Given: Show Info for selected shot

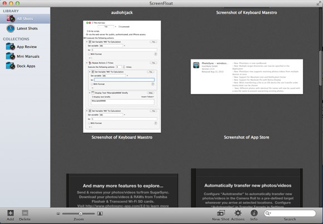Looking at the screenshot, I should coord(254,215).
